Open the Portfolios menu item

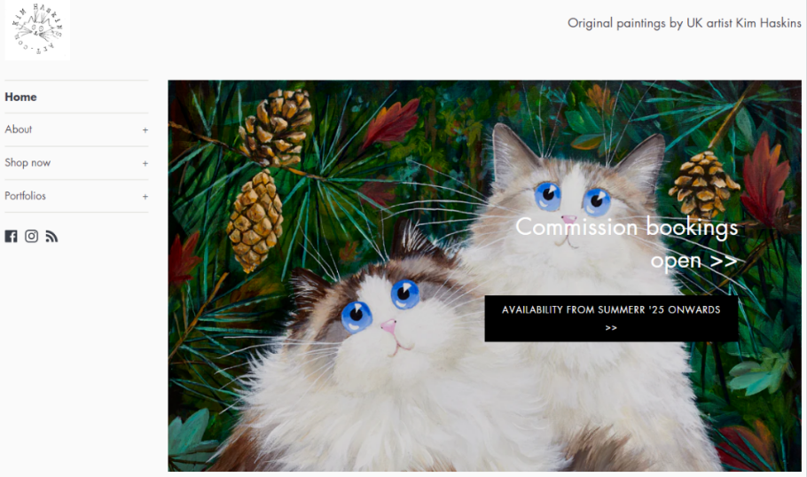(x=25, y=196)
